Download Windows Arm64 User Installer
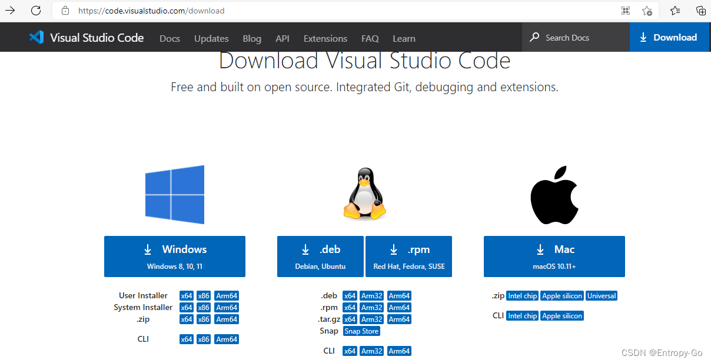This screenshot has height=363, width=711. pos(226,295)
